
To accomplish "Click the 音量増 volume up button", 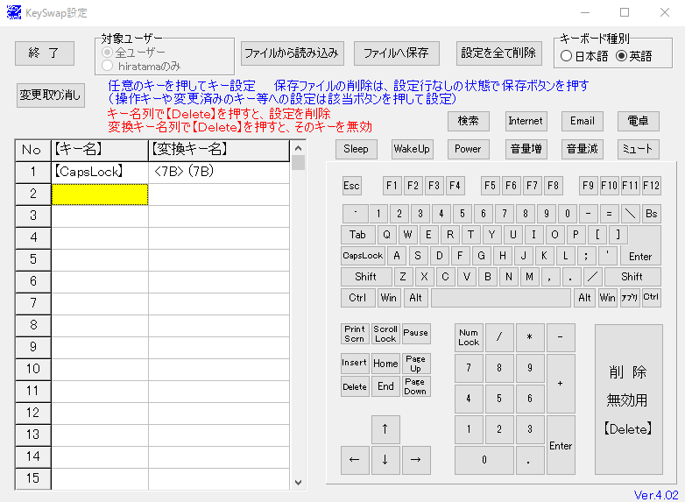I will 526,149.
